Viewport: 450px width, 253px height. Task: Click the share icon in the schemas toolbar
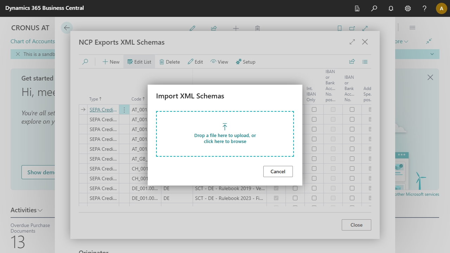click(x=352, y=62)
